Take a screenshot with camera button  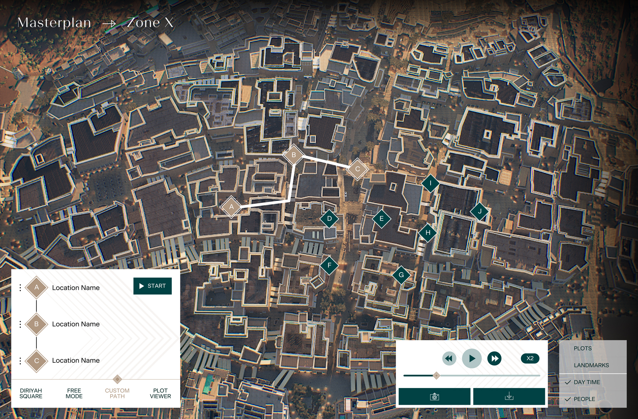(434, 396)
